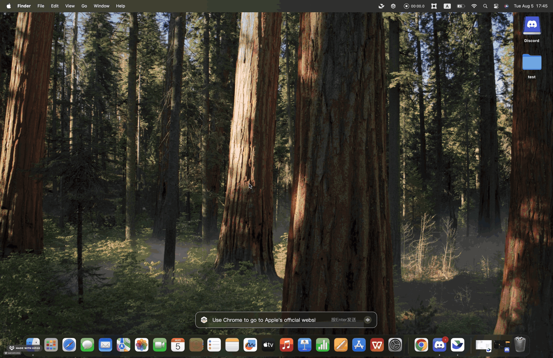Open System Settings from the Dock

click(396, 345)
